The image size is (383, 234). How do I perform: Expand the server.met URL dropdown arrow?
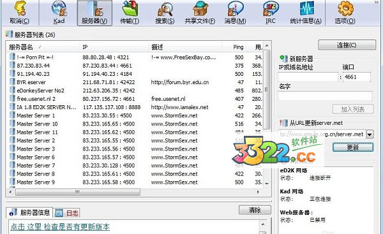[370, 135]
